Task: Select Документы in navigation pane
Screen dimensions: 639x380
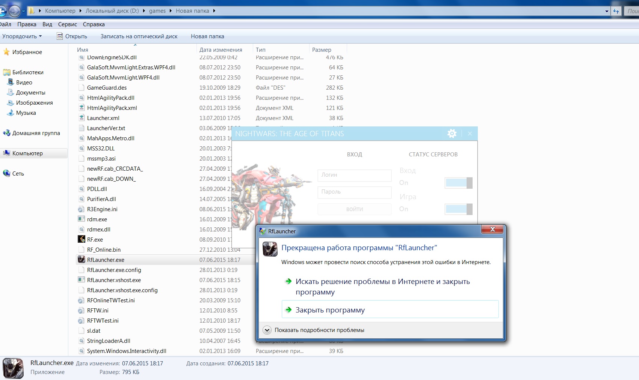Action: coord(30,92)
